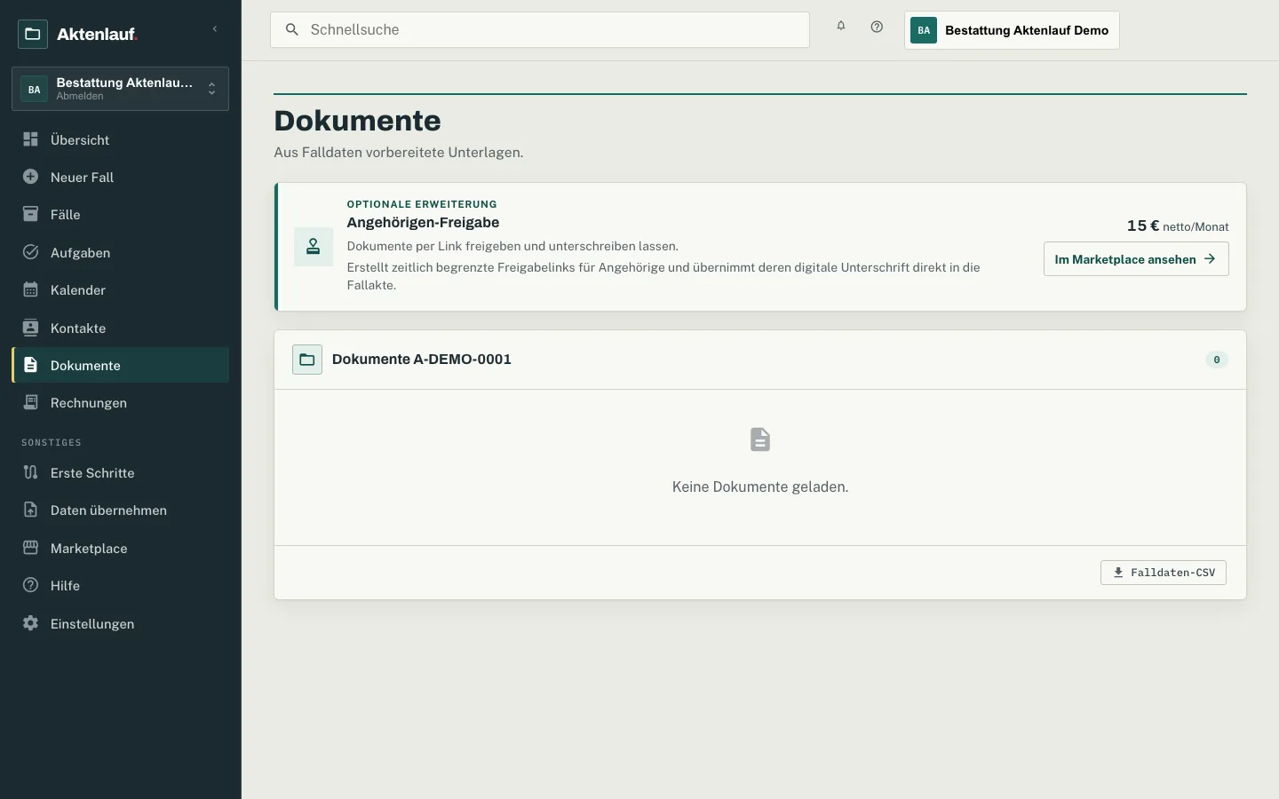Click the Rechnungen receipt icon
The image size is (1279, 799).
pyautogui.click(x=30, y=402)
